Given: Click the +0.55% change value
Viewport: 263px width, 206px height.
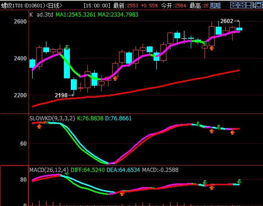Looking at the screenshot, I should (149, 6).
